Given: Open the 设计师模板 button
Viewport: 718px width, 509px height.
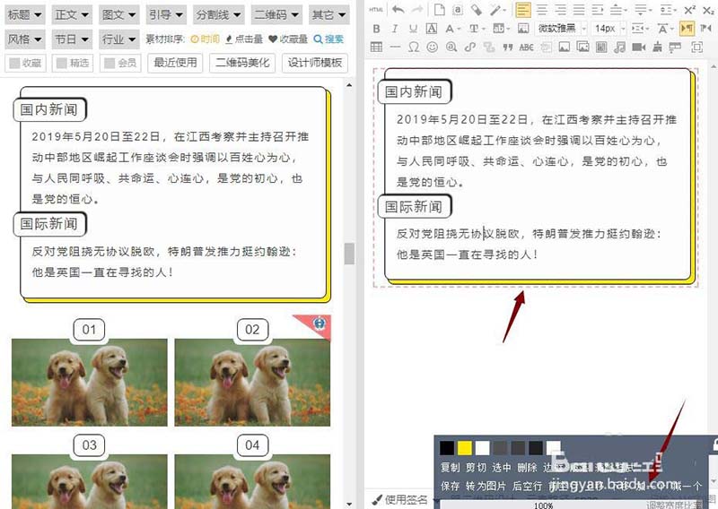Looking at the screenshot, I should point(315,63).
